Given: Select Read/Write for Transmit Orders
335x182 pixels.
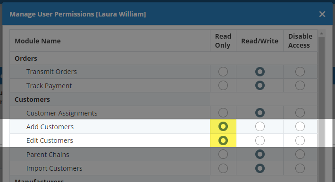Looking at the screenshot, I should tap(260, 72).
